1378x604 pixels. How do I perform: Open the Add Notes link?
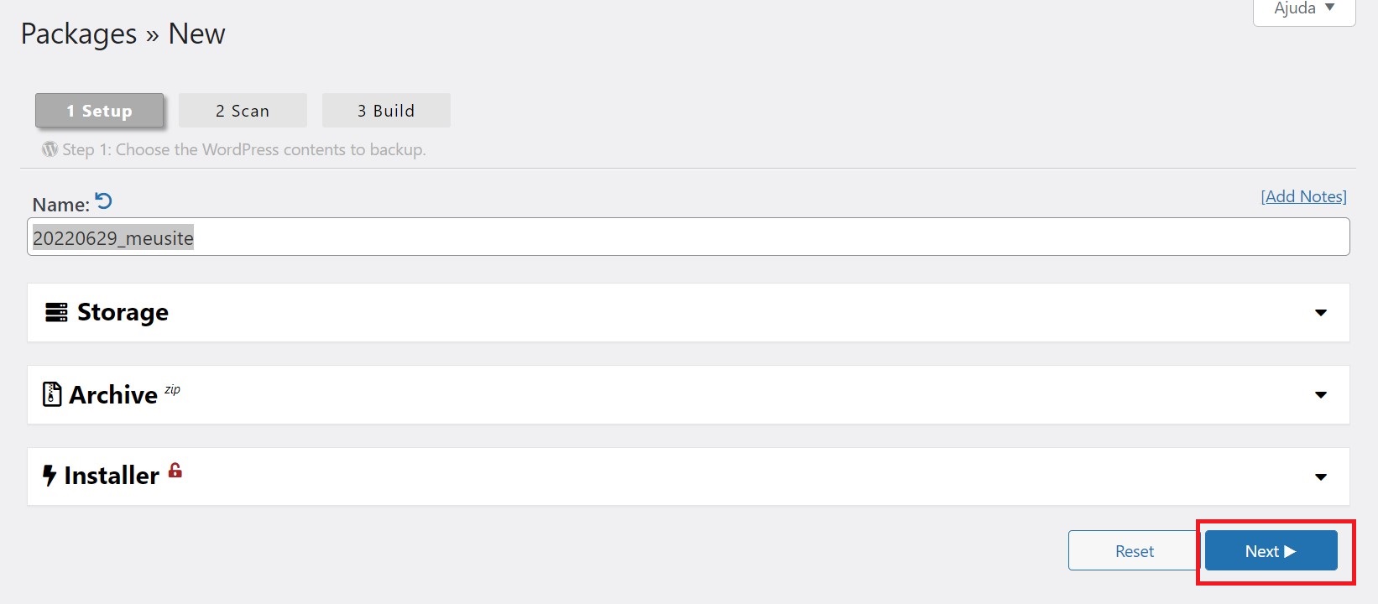tap(1303, 196)
